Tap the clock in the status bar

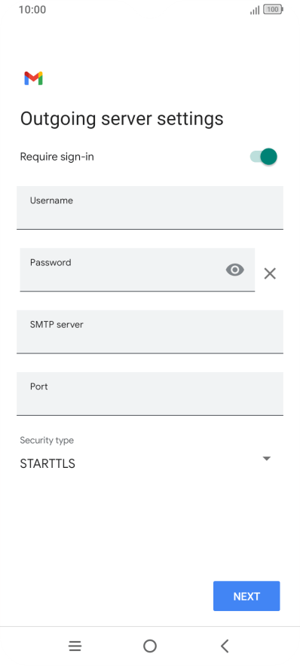pyautogui.click(x=32, y=9)
